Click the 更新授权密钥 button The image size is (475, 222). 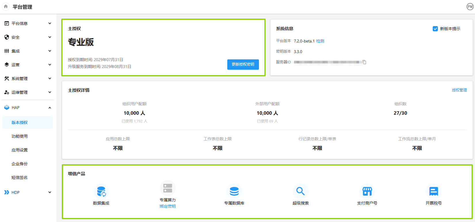[x=243, y=65]
